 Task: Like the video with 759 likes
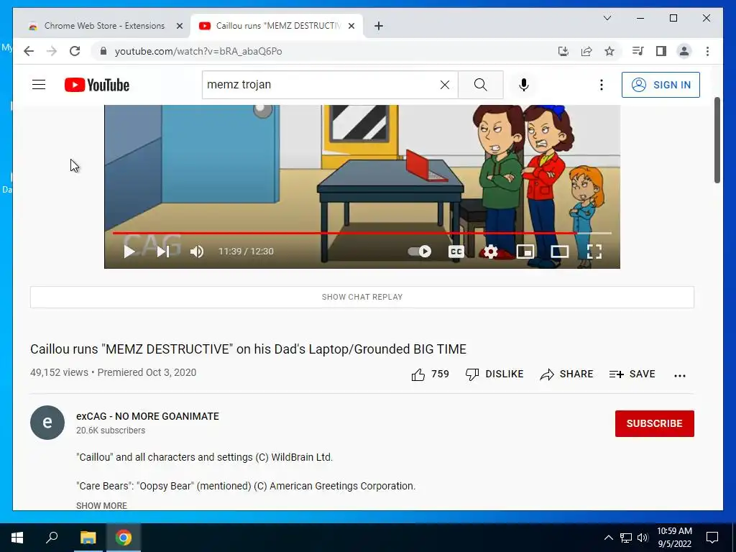click(430, 374)
